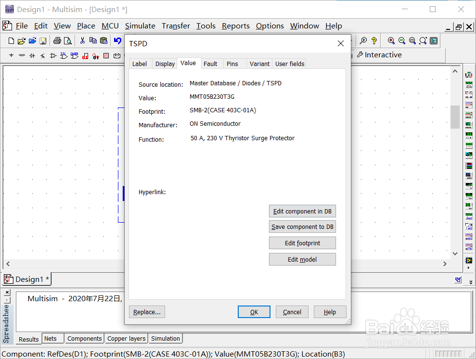Select the Spectrum analyzer instrument

(469, 196)
